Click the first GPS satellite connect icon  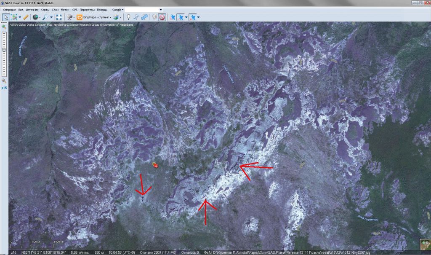point(172,17)
